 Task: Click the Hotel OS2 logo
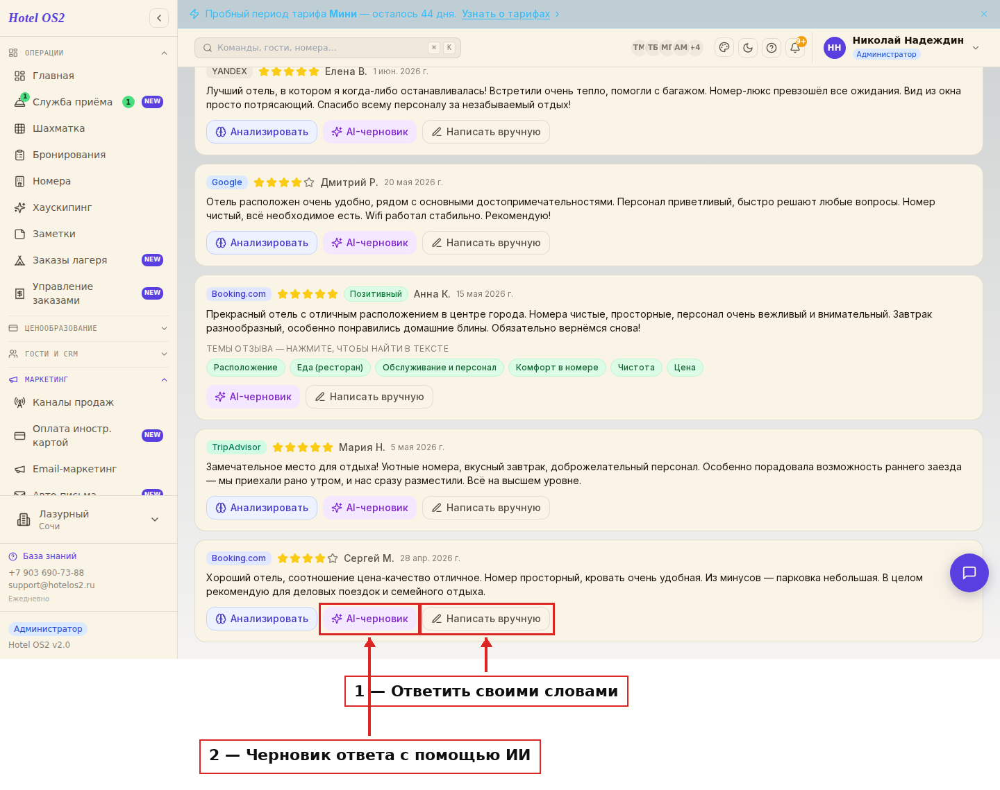[x=36, y=18]
